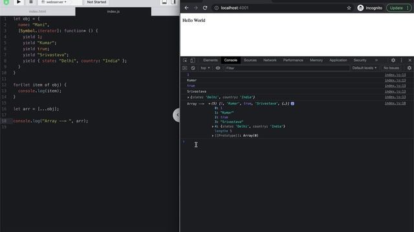Screen dimensions: 414x232
Task: Open the Incognito profile indicator
Action: tap(369, 8)
